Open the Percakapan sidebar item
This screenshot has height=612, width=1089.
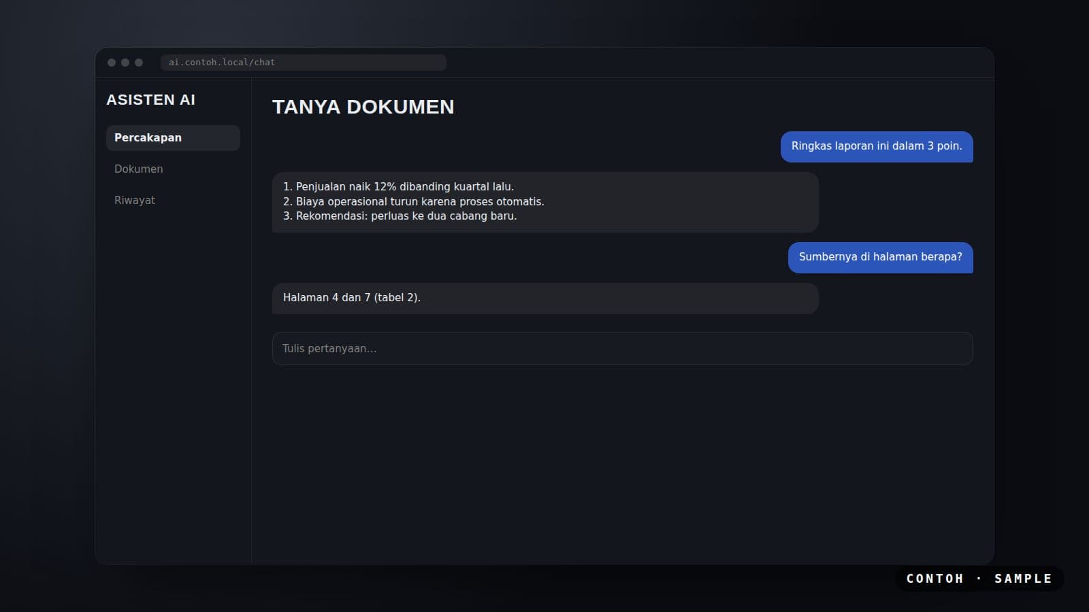click(x=173, y=137)
